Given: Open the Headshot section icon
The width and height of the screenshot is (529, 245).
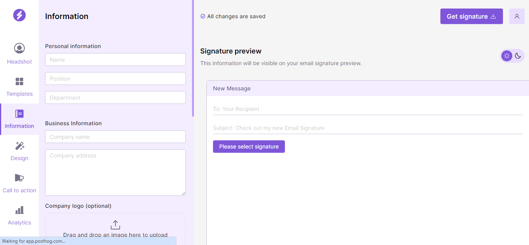Looking at the screenshot, I should 19,48.
